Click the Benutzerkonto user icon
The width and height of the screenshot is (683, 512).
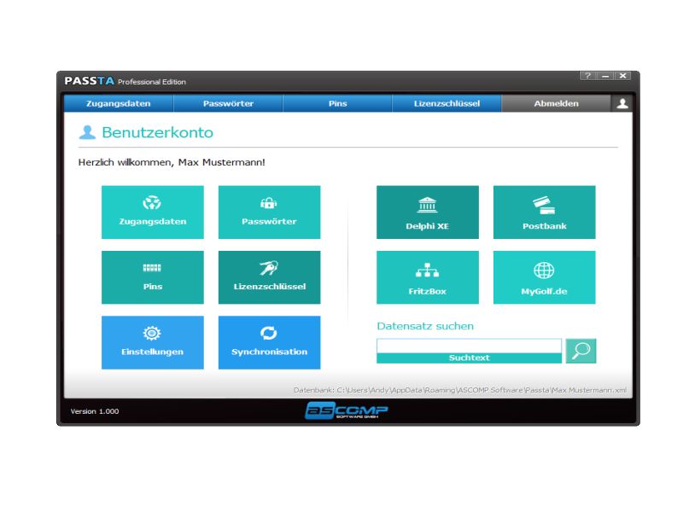pyautogui.click(x=87, y=132)
